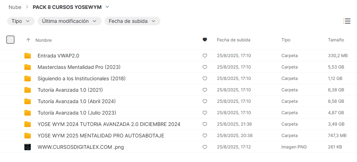Viewport: 357px width, 162px height.
Task: Click the folder icon for Entrada VWAP2.0
Action: point(28,56)
